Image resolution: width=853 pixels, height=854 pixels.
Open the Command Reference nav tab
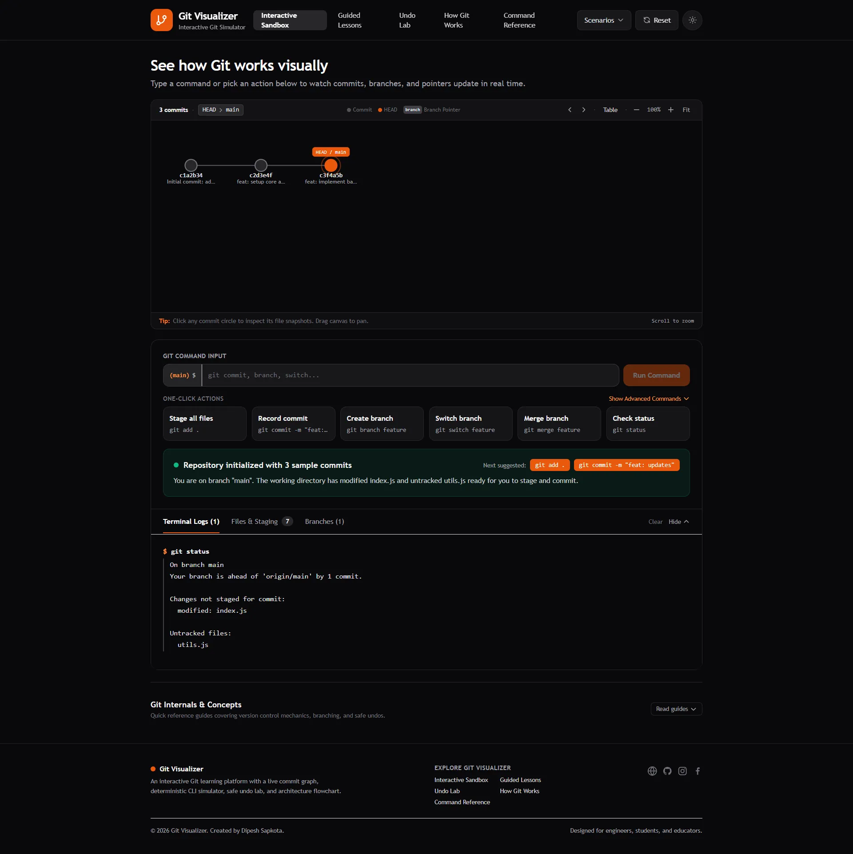click(519, 20)
